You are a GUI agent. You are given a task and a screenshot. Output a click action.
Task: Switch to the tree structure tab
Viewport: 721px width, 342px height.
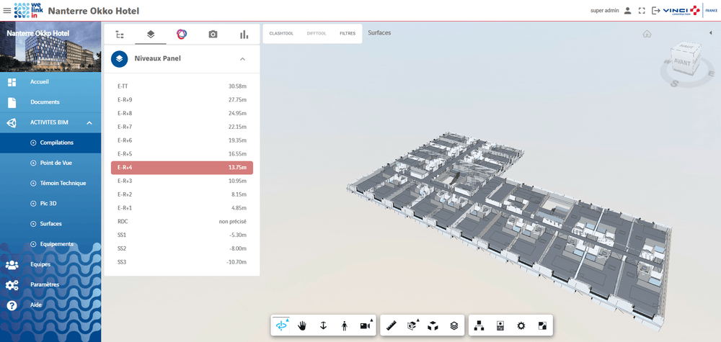120,35
